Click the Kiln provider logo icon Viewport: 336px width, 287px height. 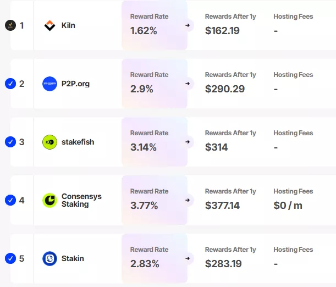click(49, 25)
